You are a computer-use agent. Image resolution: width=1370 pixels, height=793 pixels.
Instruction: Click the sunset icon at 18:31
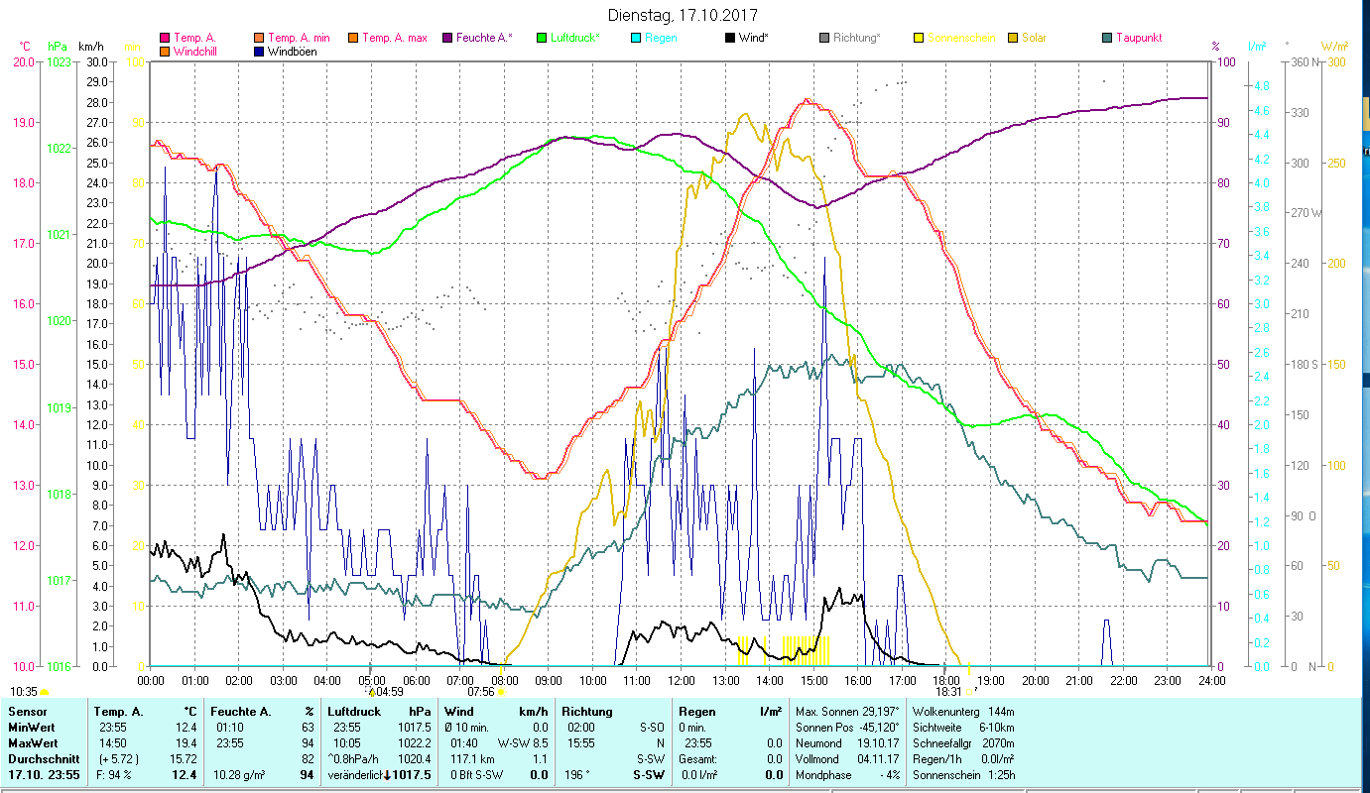971,692
